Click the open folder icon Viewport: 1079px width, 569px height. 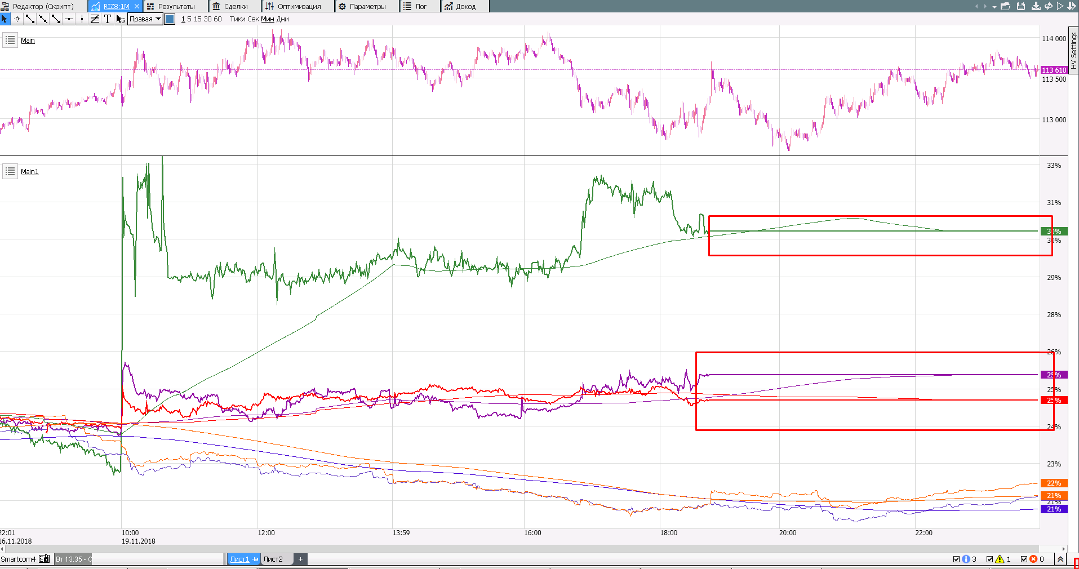point(1005,6)
